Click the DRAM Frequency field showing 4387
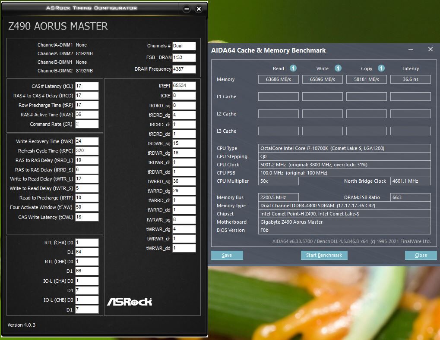440x340 pixels. (x=184, y=69)
